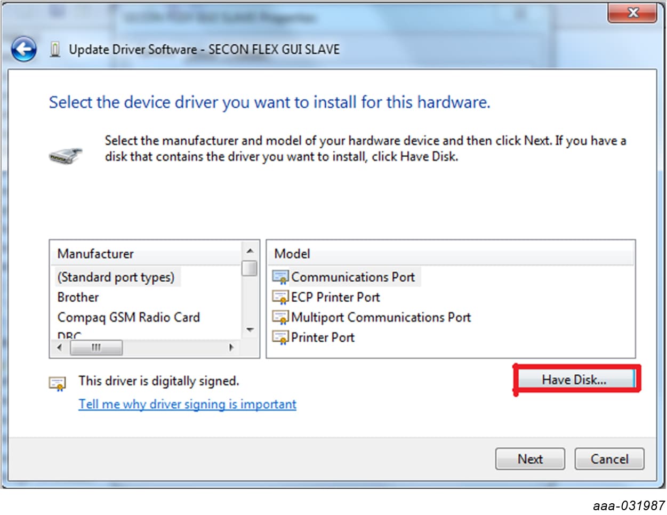Open 'Tell me why driver signing is important' link
The height and width of the screenshot is (515, 667).
tap(187, 404)
